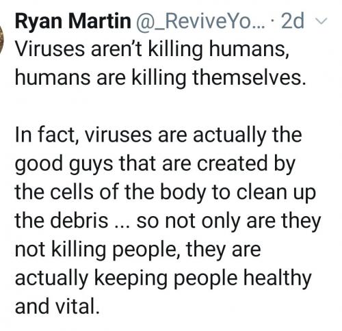Viewport: 342px width, 331px height.
Task: Click the Ryan Martin display name
Action: (73, 21)
